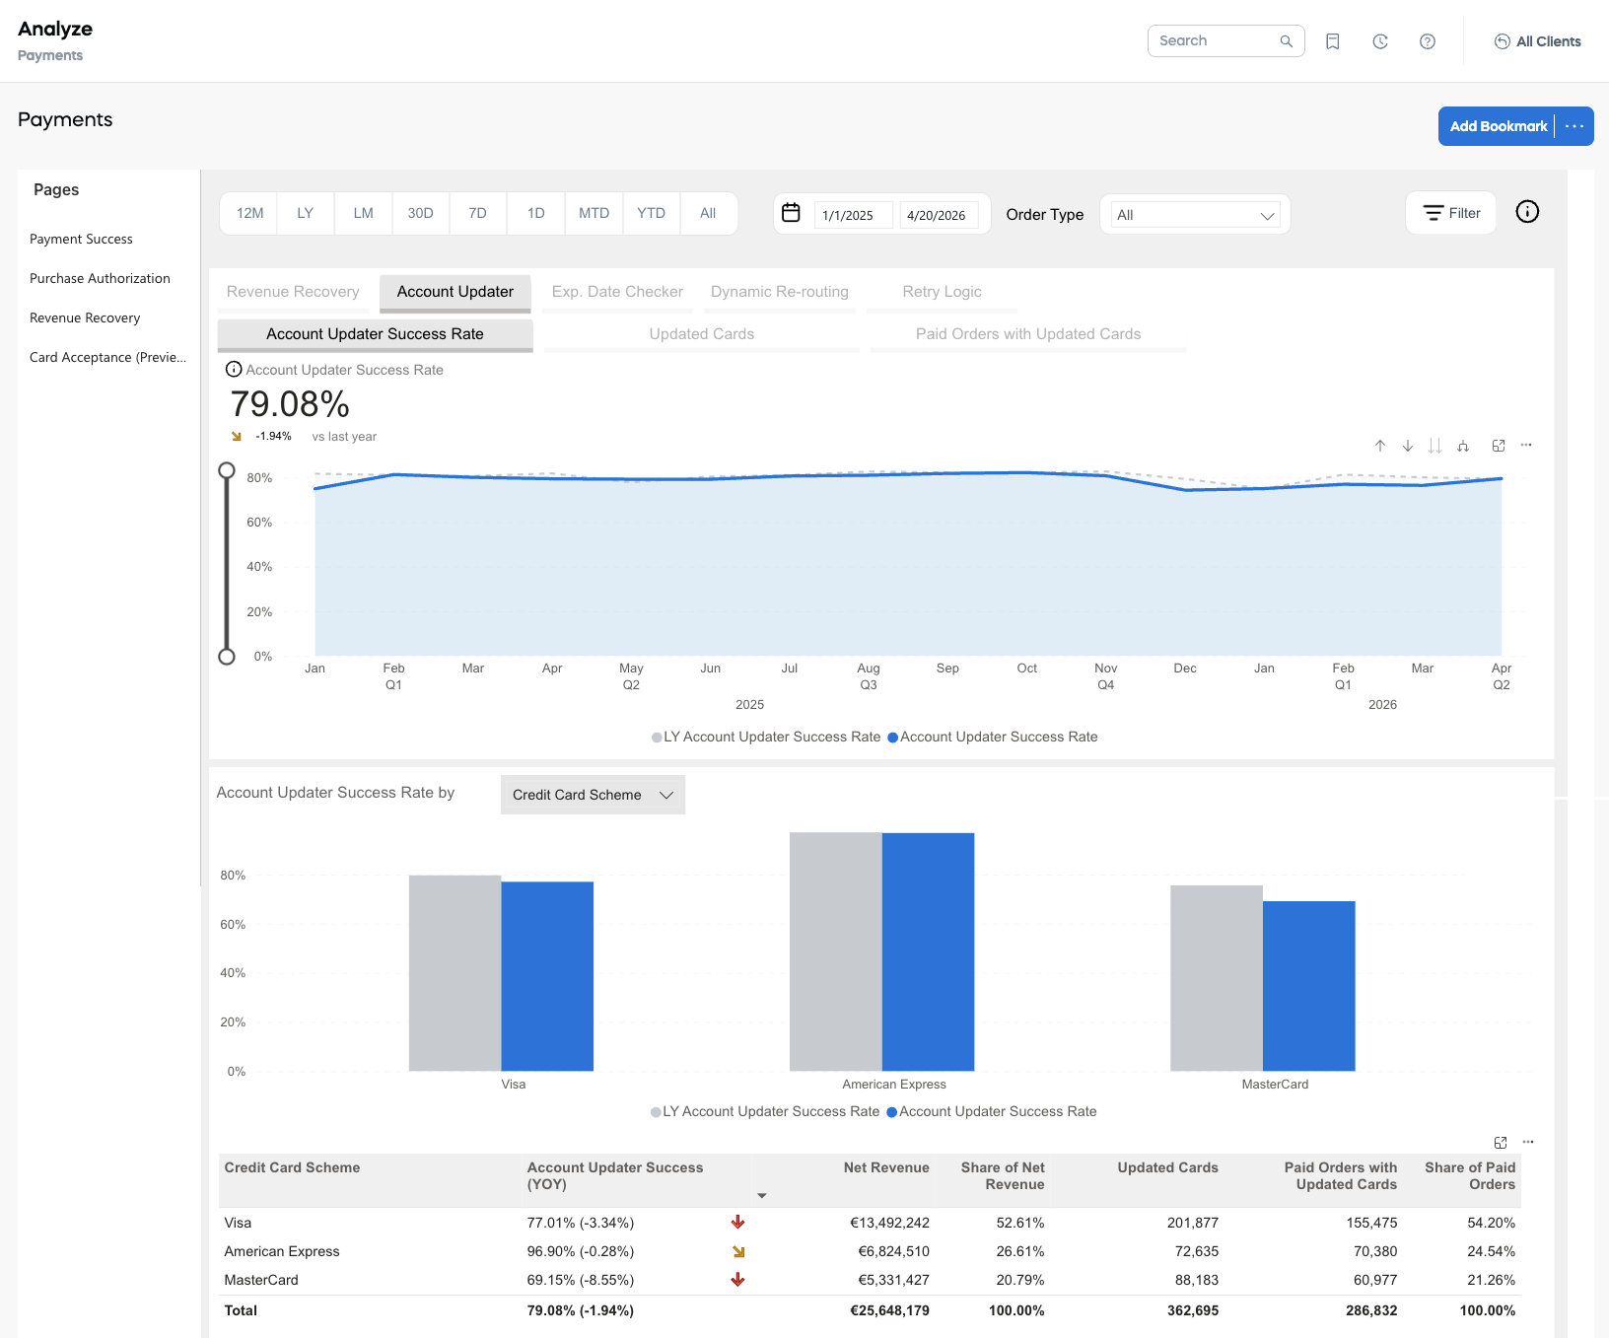The width and height of the screenshot is (1609, 1338).
Task: Open focus mode on the scheme table
Action: pos(1501,1143)
